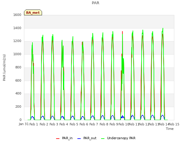
Task: Toggle the Undercanopy PAR legend entry
Action: (118, 138)
